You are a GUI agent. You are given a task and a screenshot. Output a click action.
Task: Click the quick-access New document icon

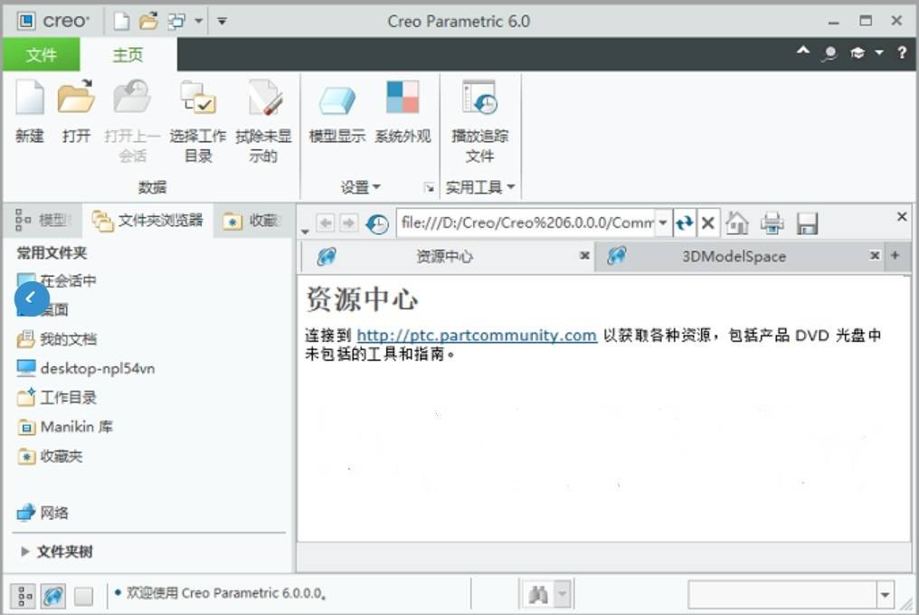pyautogui.click(x=121, y=21)
